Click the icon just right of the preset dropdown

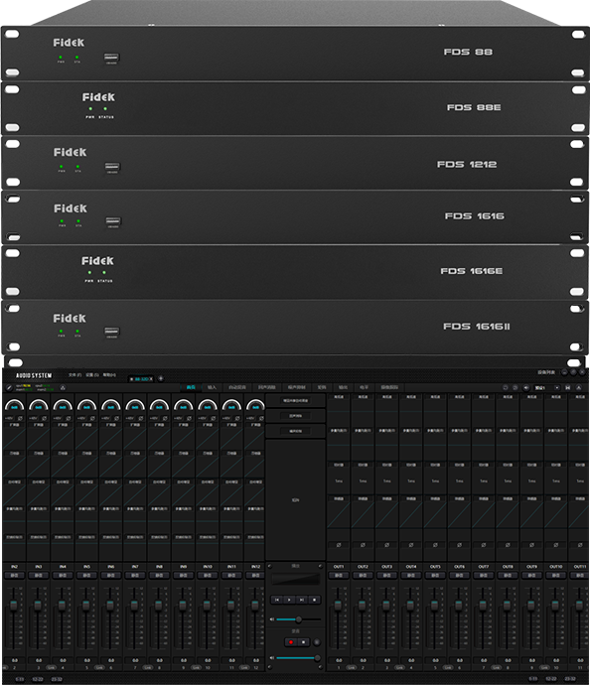(568, 387)
